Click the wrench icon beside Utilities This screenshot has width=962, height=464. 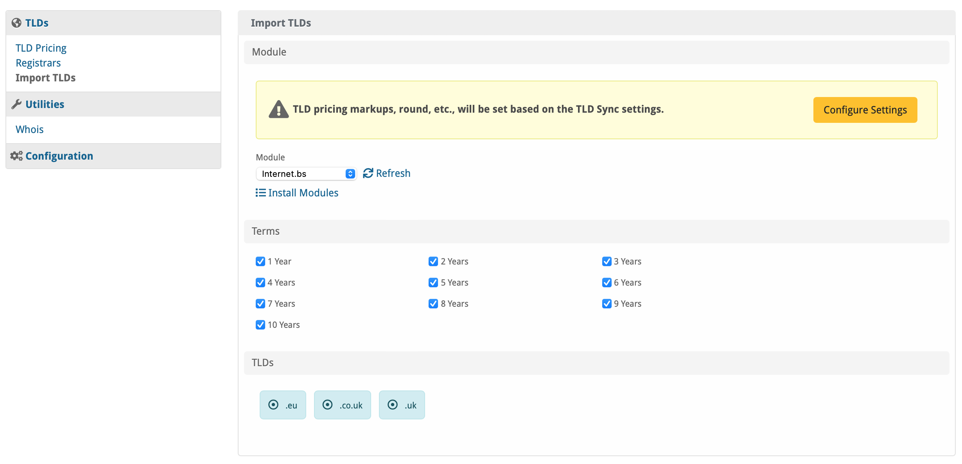(16, 104)
